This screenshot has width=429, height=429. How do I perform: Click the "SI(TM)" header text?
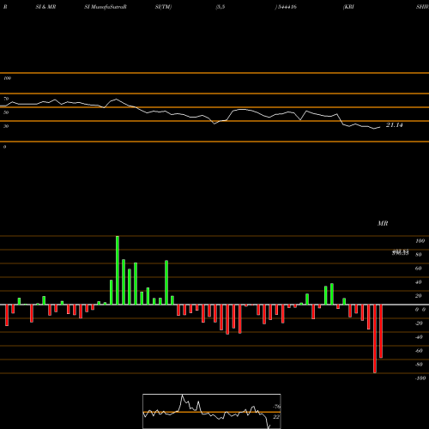(163, 7)
